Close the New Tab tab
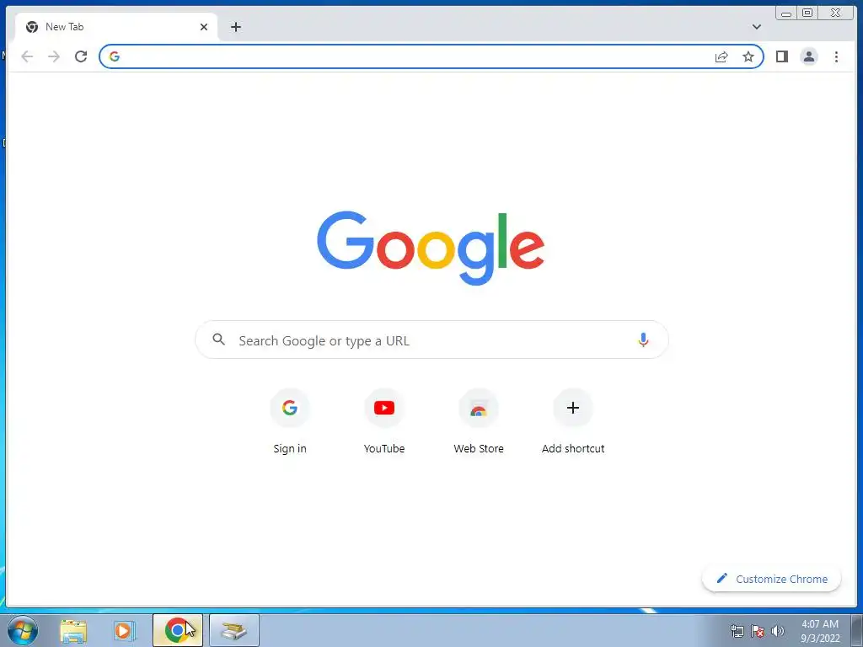 point(204,27)
